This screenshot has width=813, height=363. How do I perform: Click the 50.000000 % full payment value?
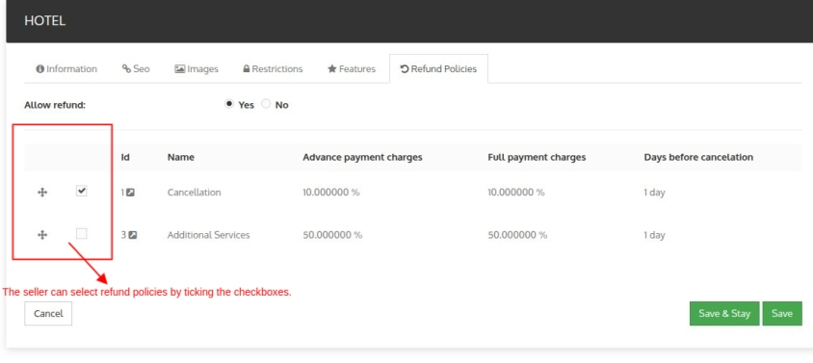(517, 235)
